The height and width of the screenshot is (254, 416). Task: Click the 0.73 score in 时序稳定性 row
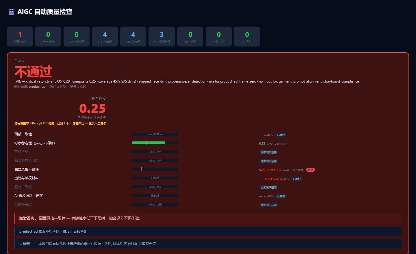tap(262, 143)
